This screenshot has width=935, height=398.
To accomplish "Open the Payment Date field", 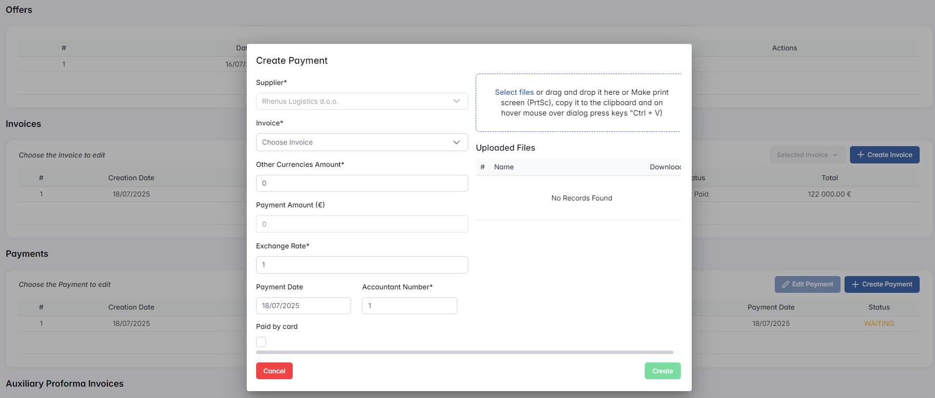I will pos(303,306).
